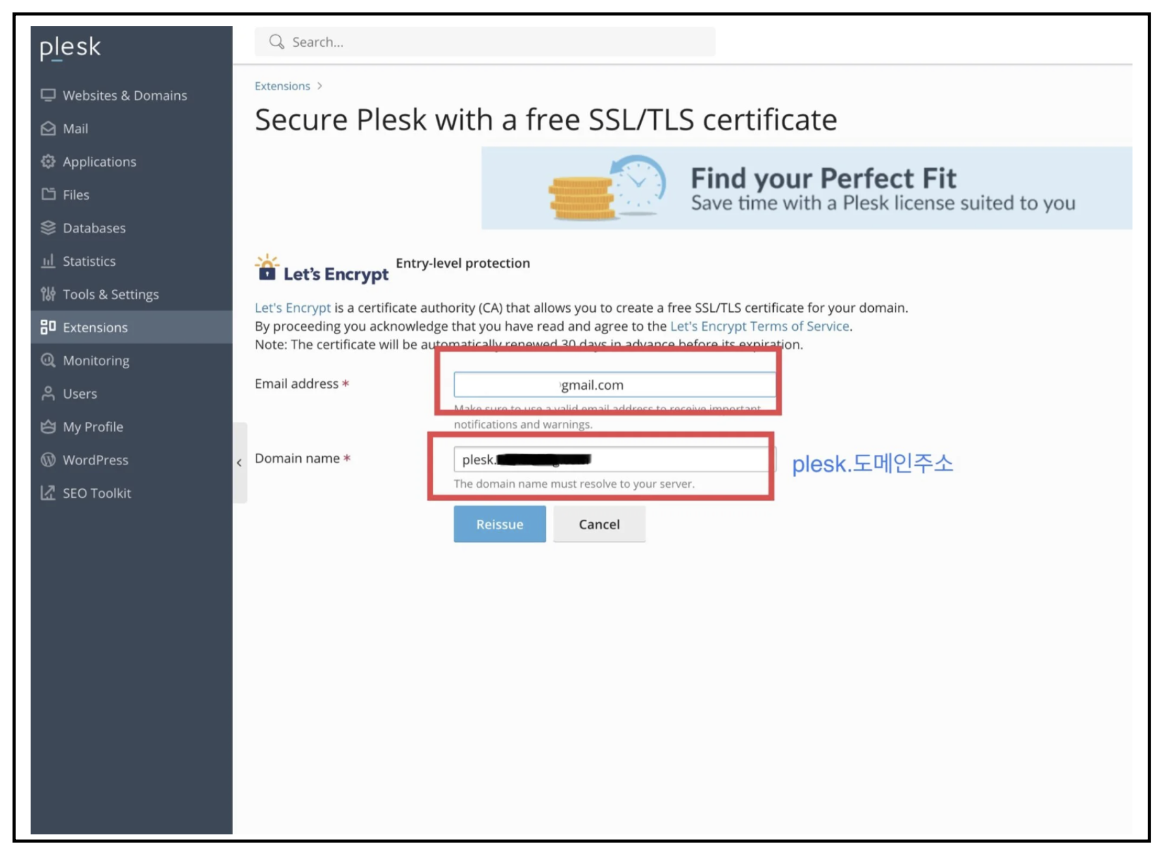
Task: Open Websites & Domains menu item
Action: (x=132, y=95)
